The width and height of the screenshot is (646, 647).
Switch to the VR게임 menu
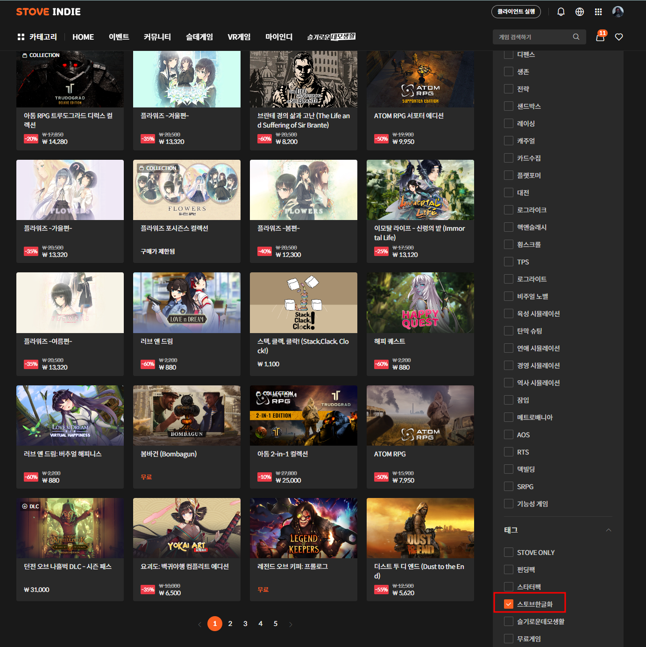tap(239, 37)
